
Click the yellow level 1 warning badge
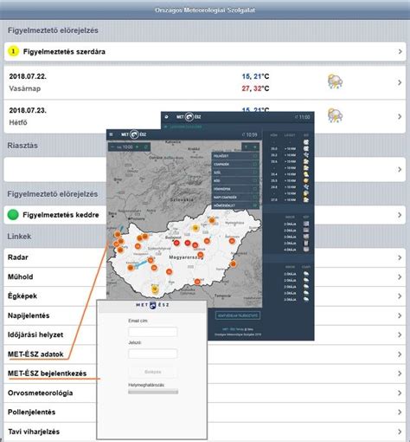point(13,51)
